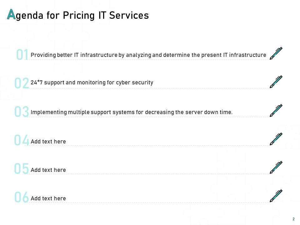
Task: Click 'Add text here' next to 06
Action: (x=48, y=198)
